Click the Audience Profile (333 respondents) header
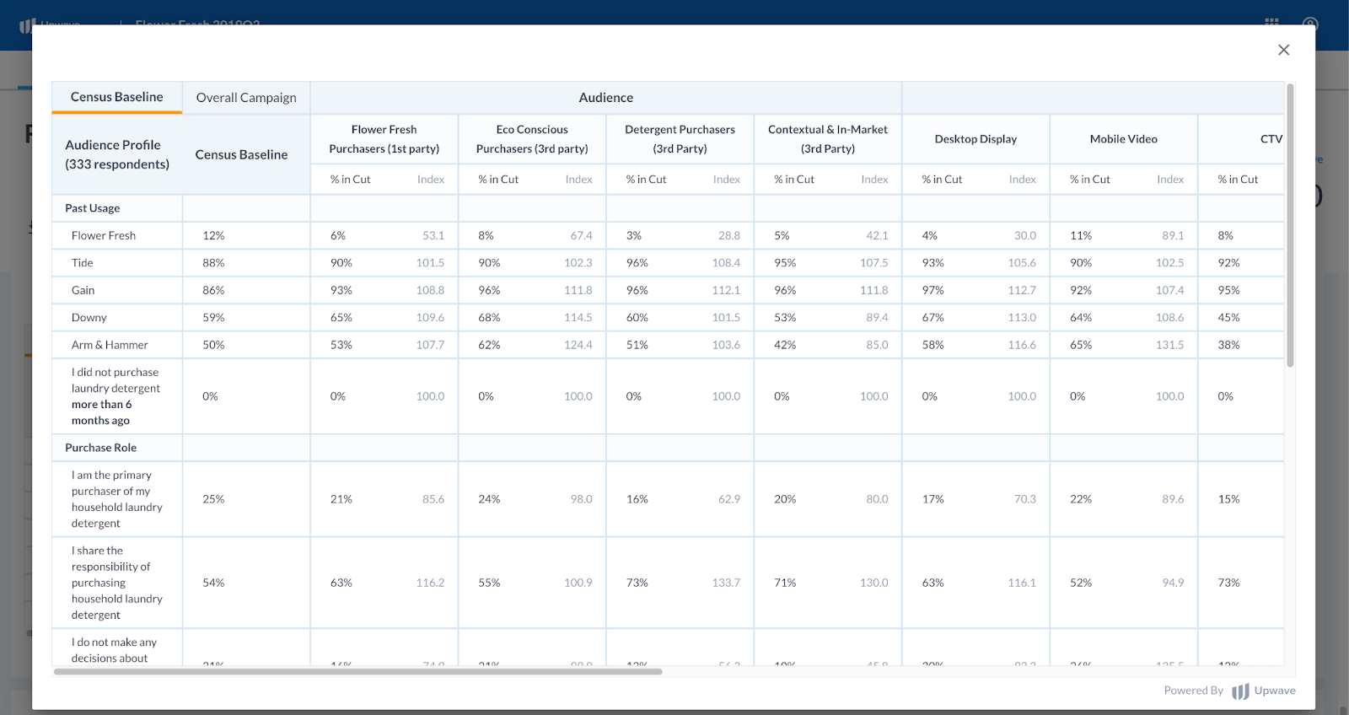Image resolution: width=1349 pixels, height=715 pixels. (117, 154)
